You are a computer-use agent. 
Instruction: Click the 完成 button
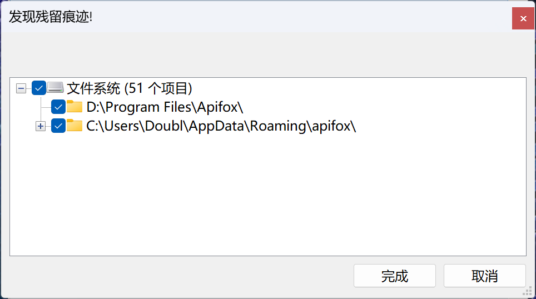pyautogui.click(x=395, y=276)
